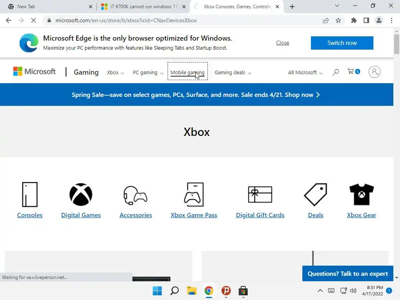Click the share page icon in the address bar

tap(326, 20)
